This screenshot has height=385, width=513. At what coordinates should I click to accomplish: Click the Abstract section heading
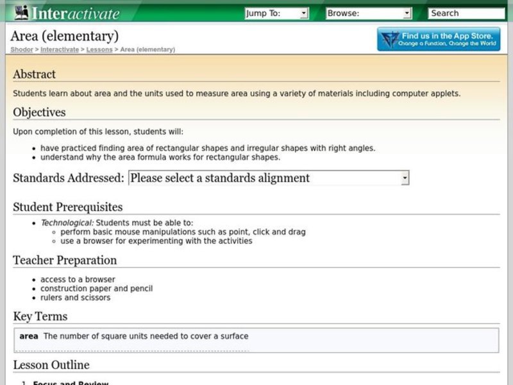pos(34,74)
